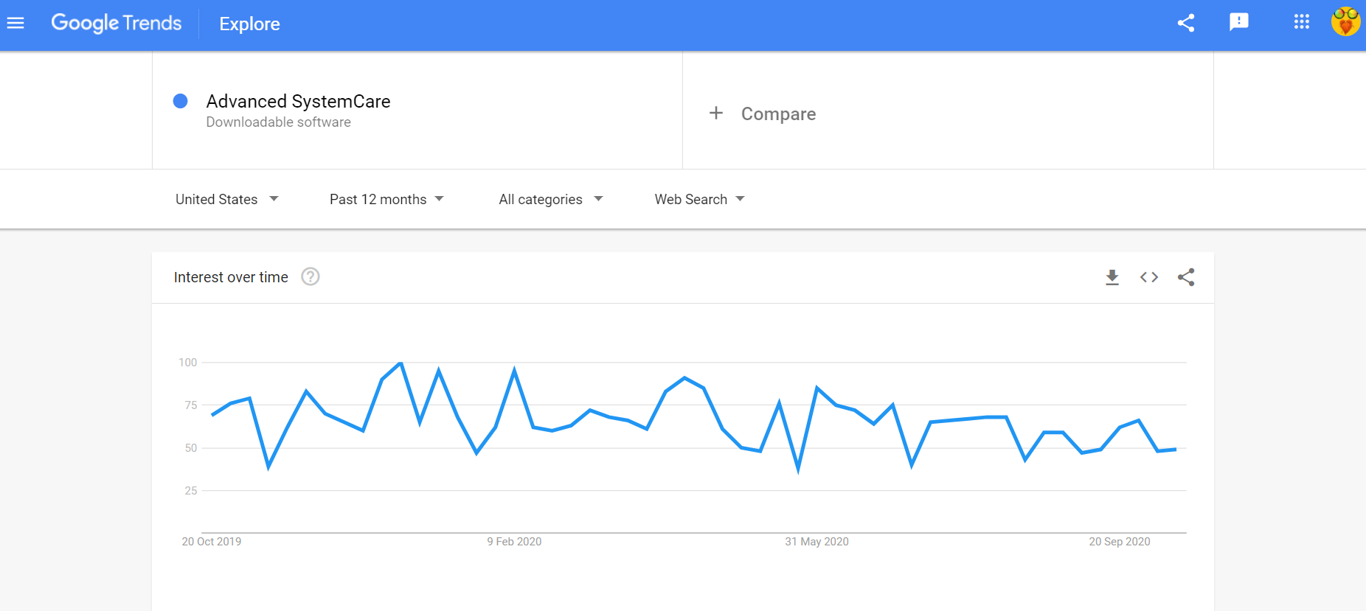The width and height of the screenshot is (1366, 611).
Task: Click the 9 Feb 2020 peak on the chart
Action: tap(514, 369)
